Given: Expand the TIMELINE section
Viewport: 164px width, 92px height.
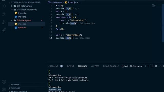Looking at the screenshot, I should [x=9, y=88].
